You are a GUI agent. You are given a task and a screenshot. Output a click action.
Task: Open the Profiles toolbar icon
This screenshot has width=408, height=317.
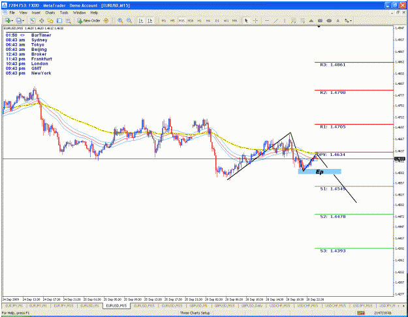pos(18,20)
